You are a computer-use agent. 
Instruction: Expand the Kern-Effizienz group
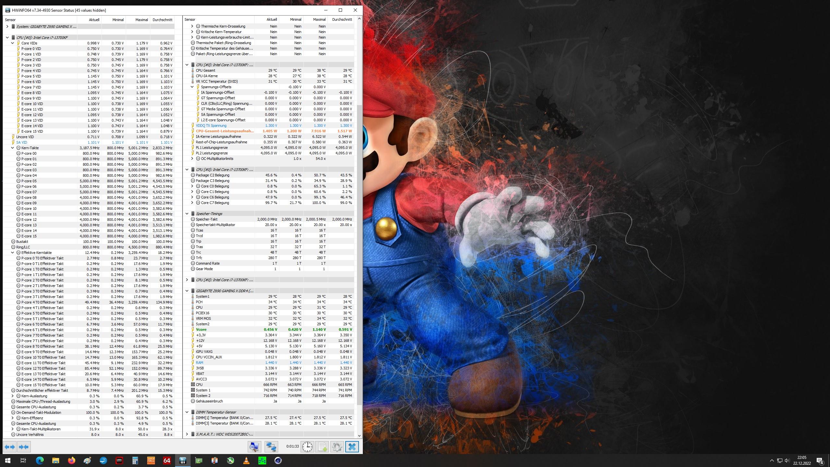tap(12, 418)
